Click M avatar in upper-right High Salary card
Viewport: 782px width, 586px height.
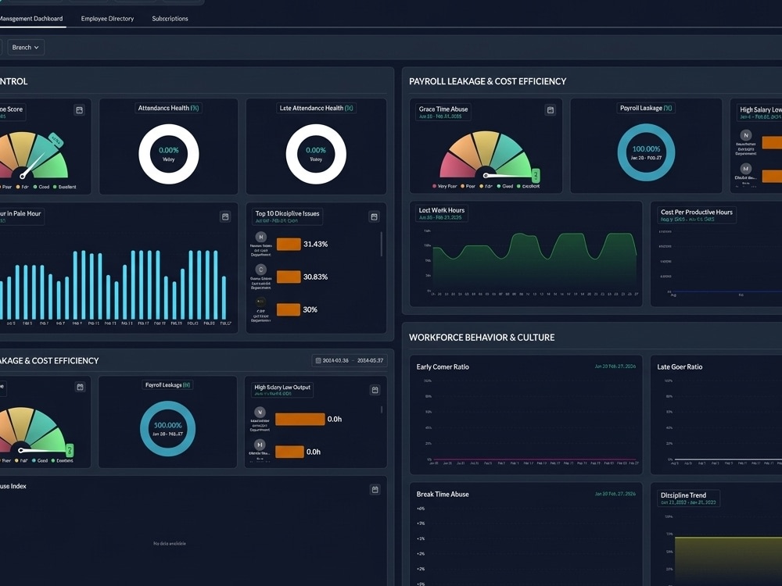745,169
